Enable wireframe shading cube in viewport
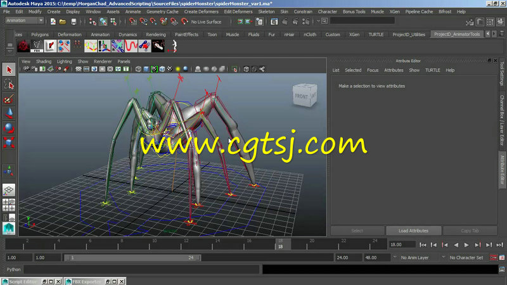The height and width of the screenshot is (285, 507). click(138, 69)
